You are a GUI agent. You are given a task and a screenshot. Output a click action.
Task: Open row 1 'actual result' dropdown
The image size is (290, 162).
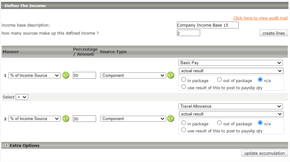231,71
